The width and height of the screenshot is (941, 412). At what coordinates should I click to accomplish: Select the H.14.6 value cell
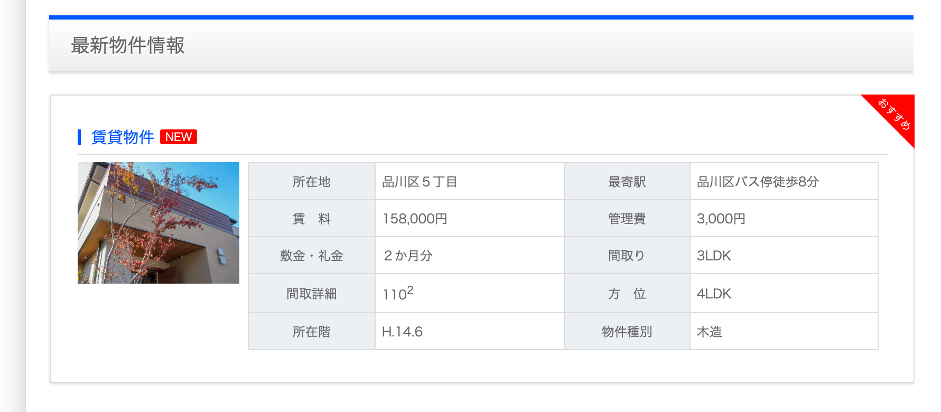(x=470, y=332)
